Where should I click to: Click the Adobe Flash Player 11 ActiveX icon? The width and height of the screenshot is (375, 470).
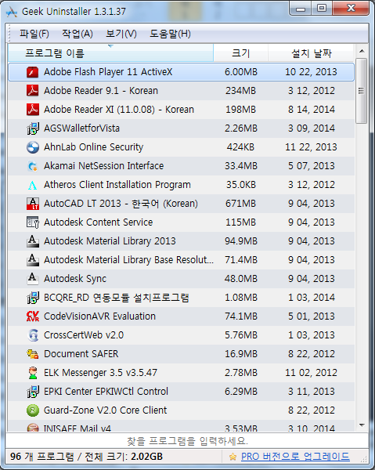(33, 72)
